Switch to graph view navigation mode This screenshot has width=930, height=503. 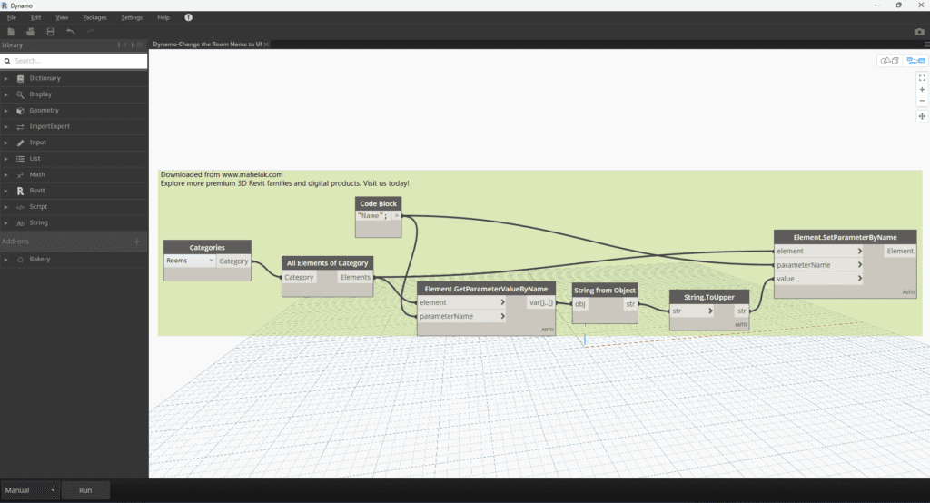[915, 61]
